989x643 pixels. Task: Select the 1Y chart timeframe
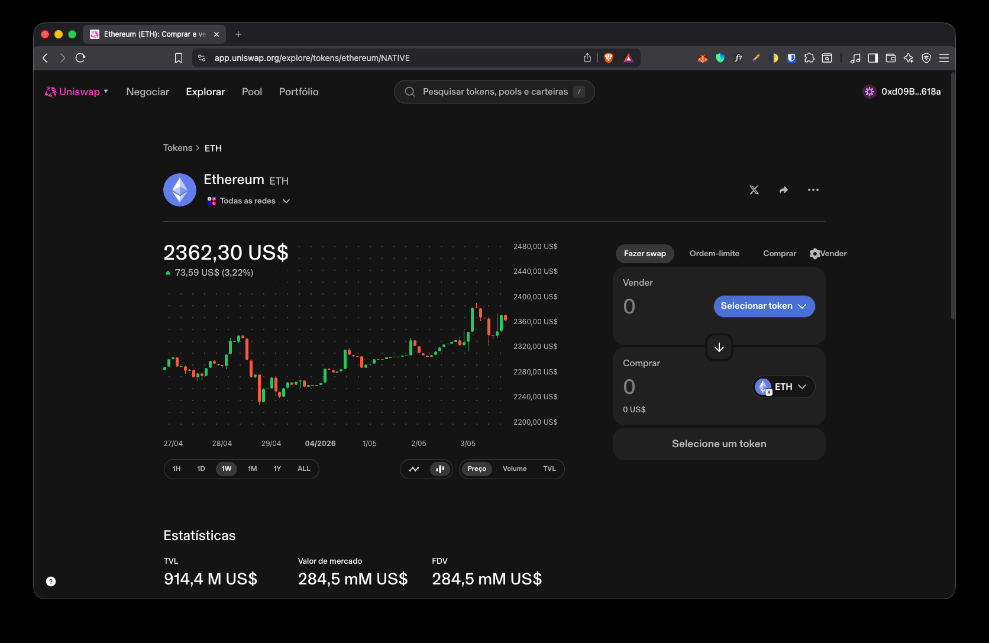[x=277, y=468]
